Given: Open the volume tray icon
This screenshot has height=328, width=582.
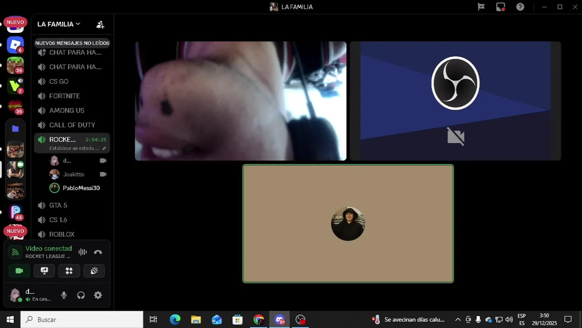Looking at the screenshot, I should click(509, 320).
